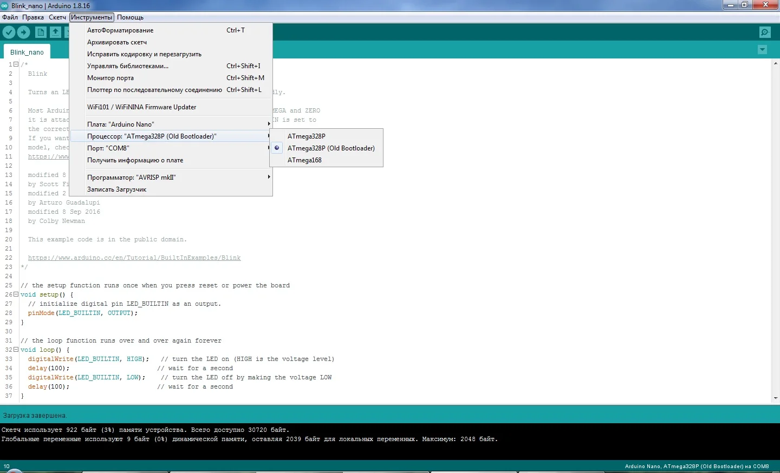Expand the Порт: "COM8" submenu
This screenshot has width=780, height=473.
click(x=171, y=148)
